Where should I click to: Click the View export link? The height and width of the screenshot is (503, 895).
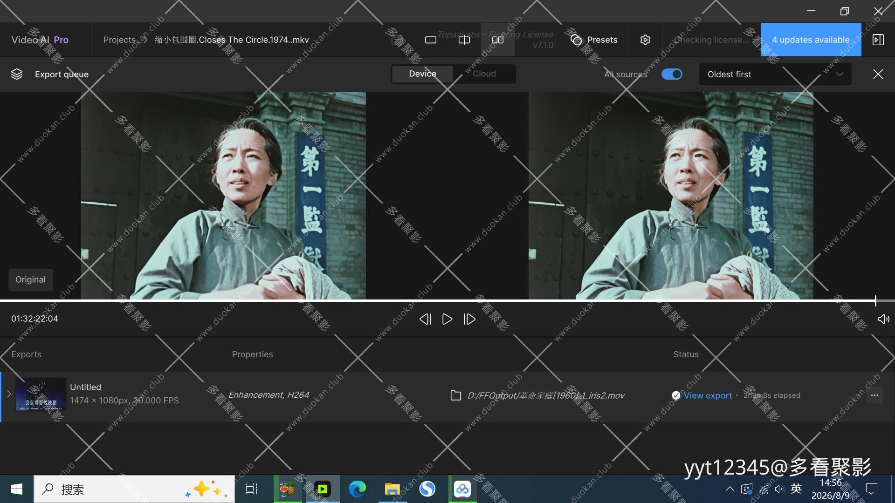(708, 395)
